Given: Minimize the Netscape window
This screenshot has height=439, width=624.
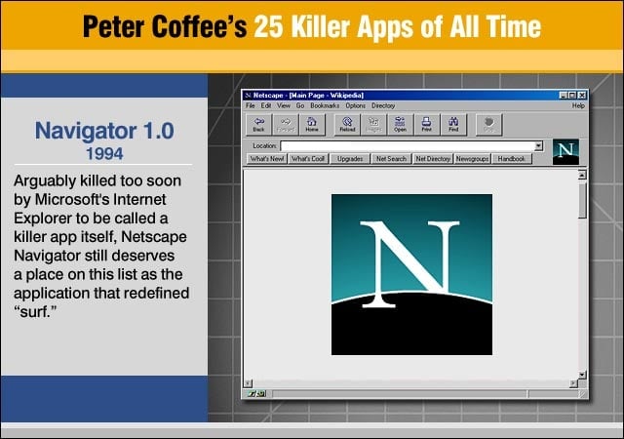Looking at the screenshot, I should point(564,96).
